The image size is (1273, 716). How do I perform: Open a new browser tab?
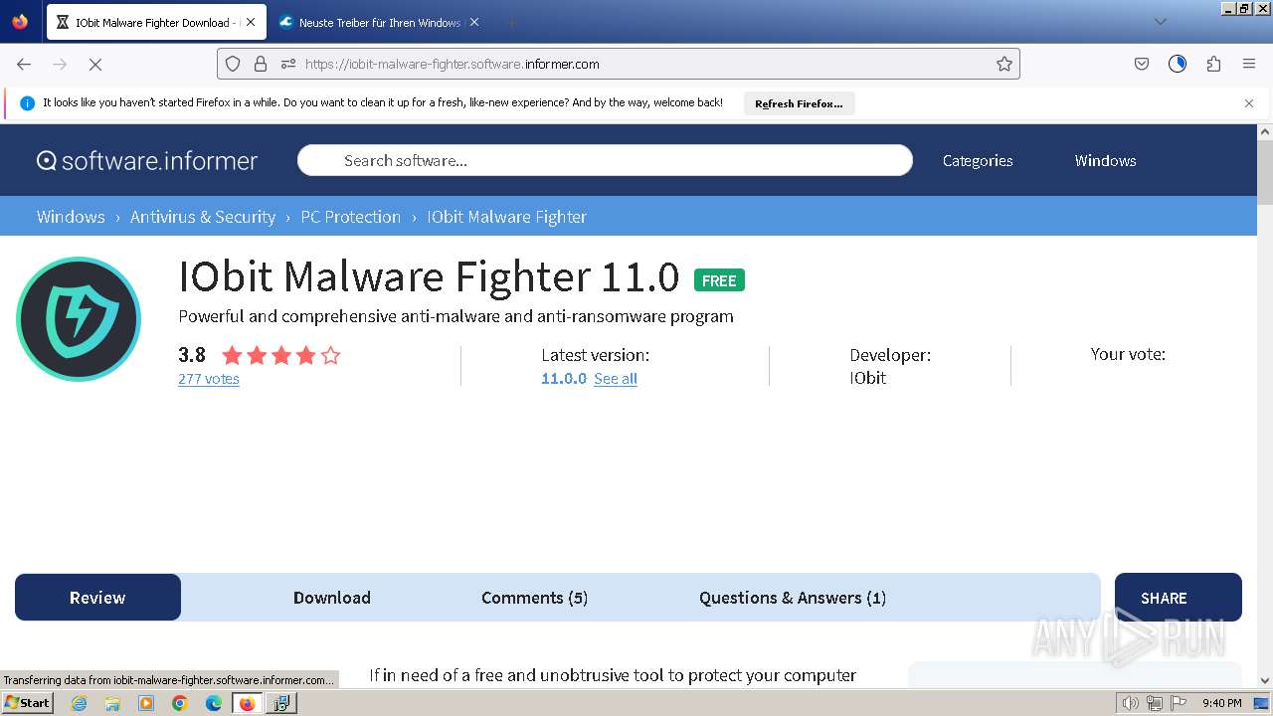coord(511,22)
